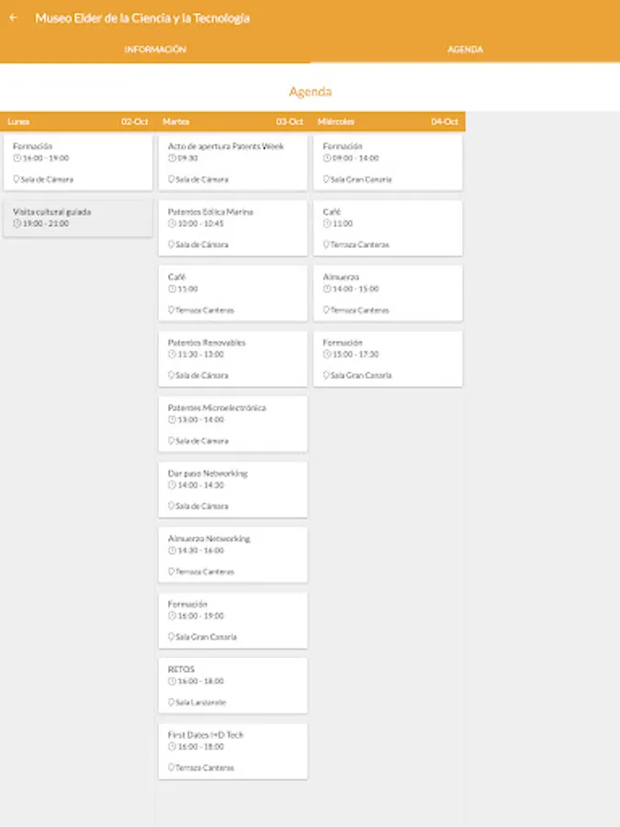Click clock icon on Dar paso Networking

172,485
